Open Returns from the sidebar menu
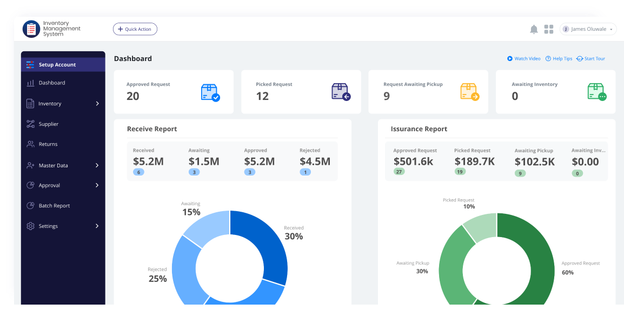624x310 pixels. click(48, 144)
